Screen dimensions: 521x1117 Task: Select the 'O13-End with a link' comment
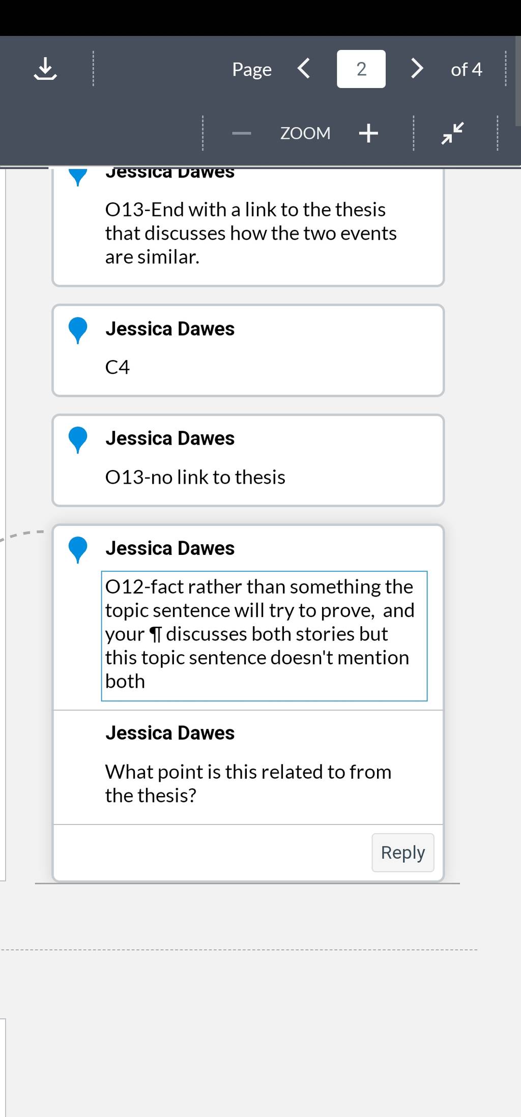248,227
